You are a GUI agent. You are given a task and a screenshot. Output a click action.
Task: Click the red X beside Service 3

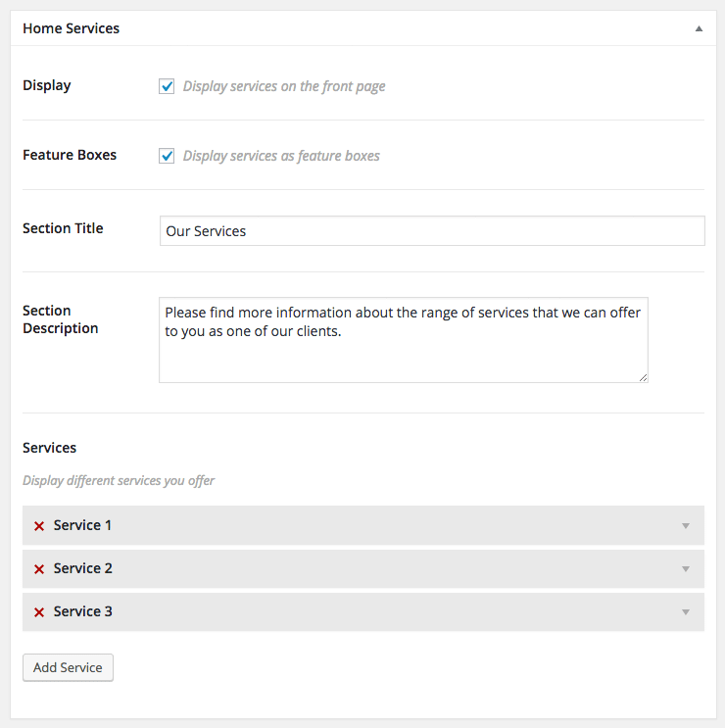[39, 612]
